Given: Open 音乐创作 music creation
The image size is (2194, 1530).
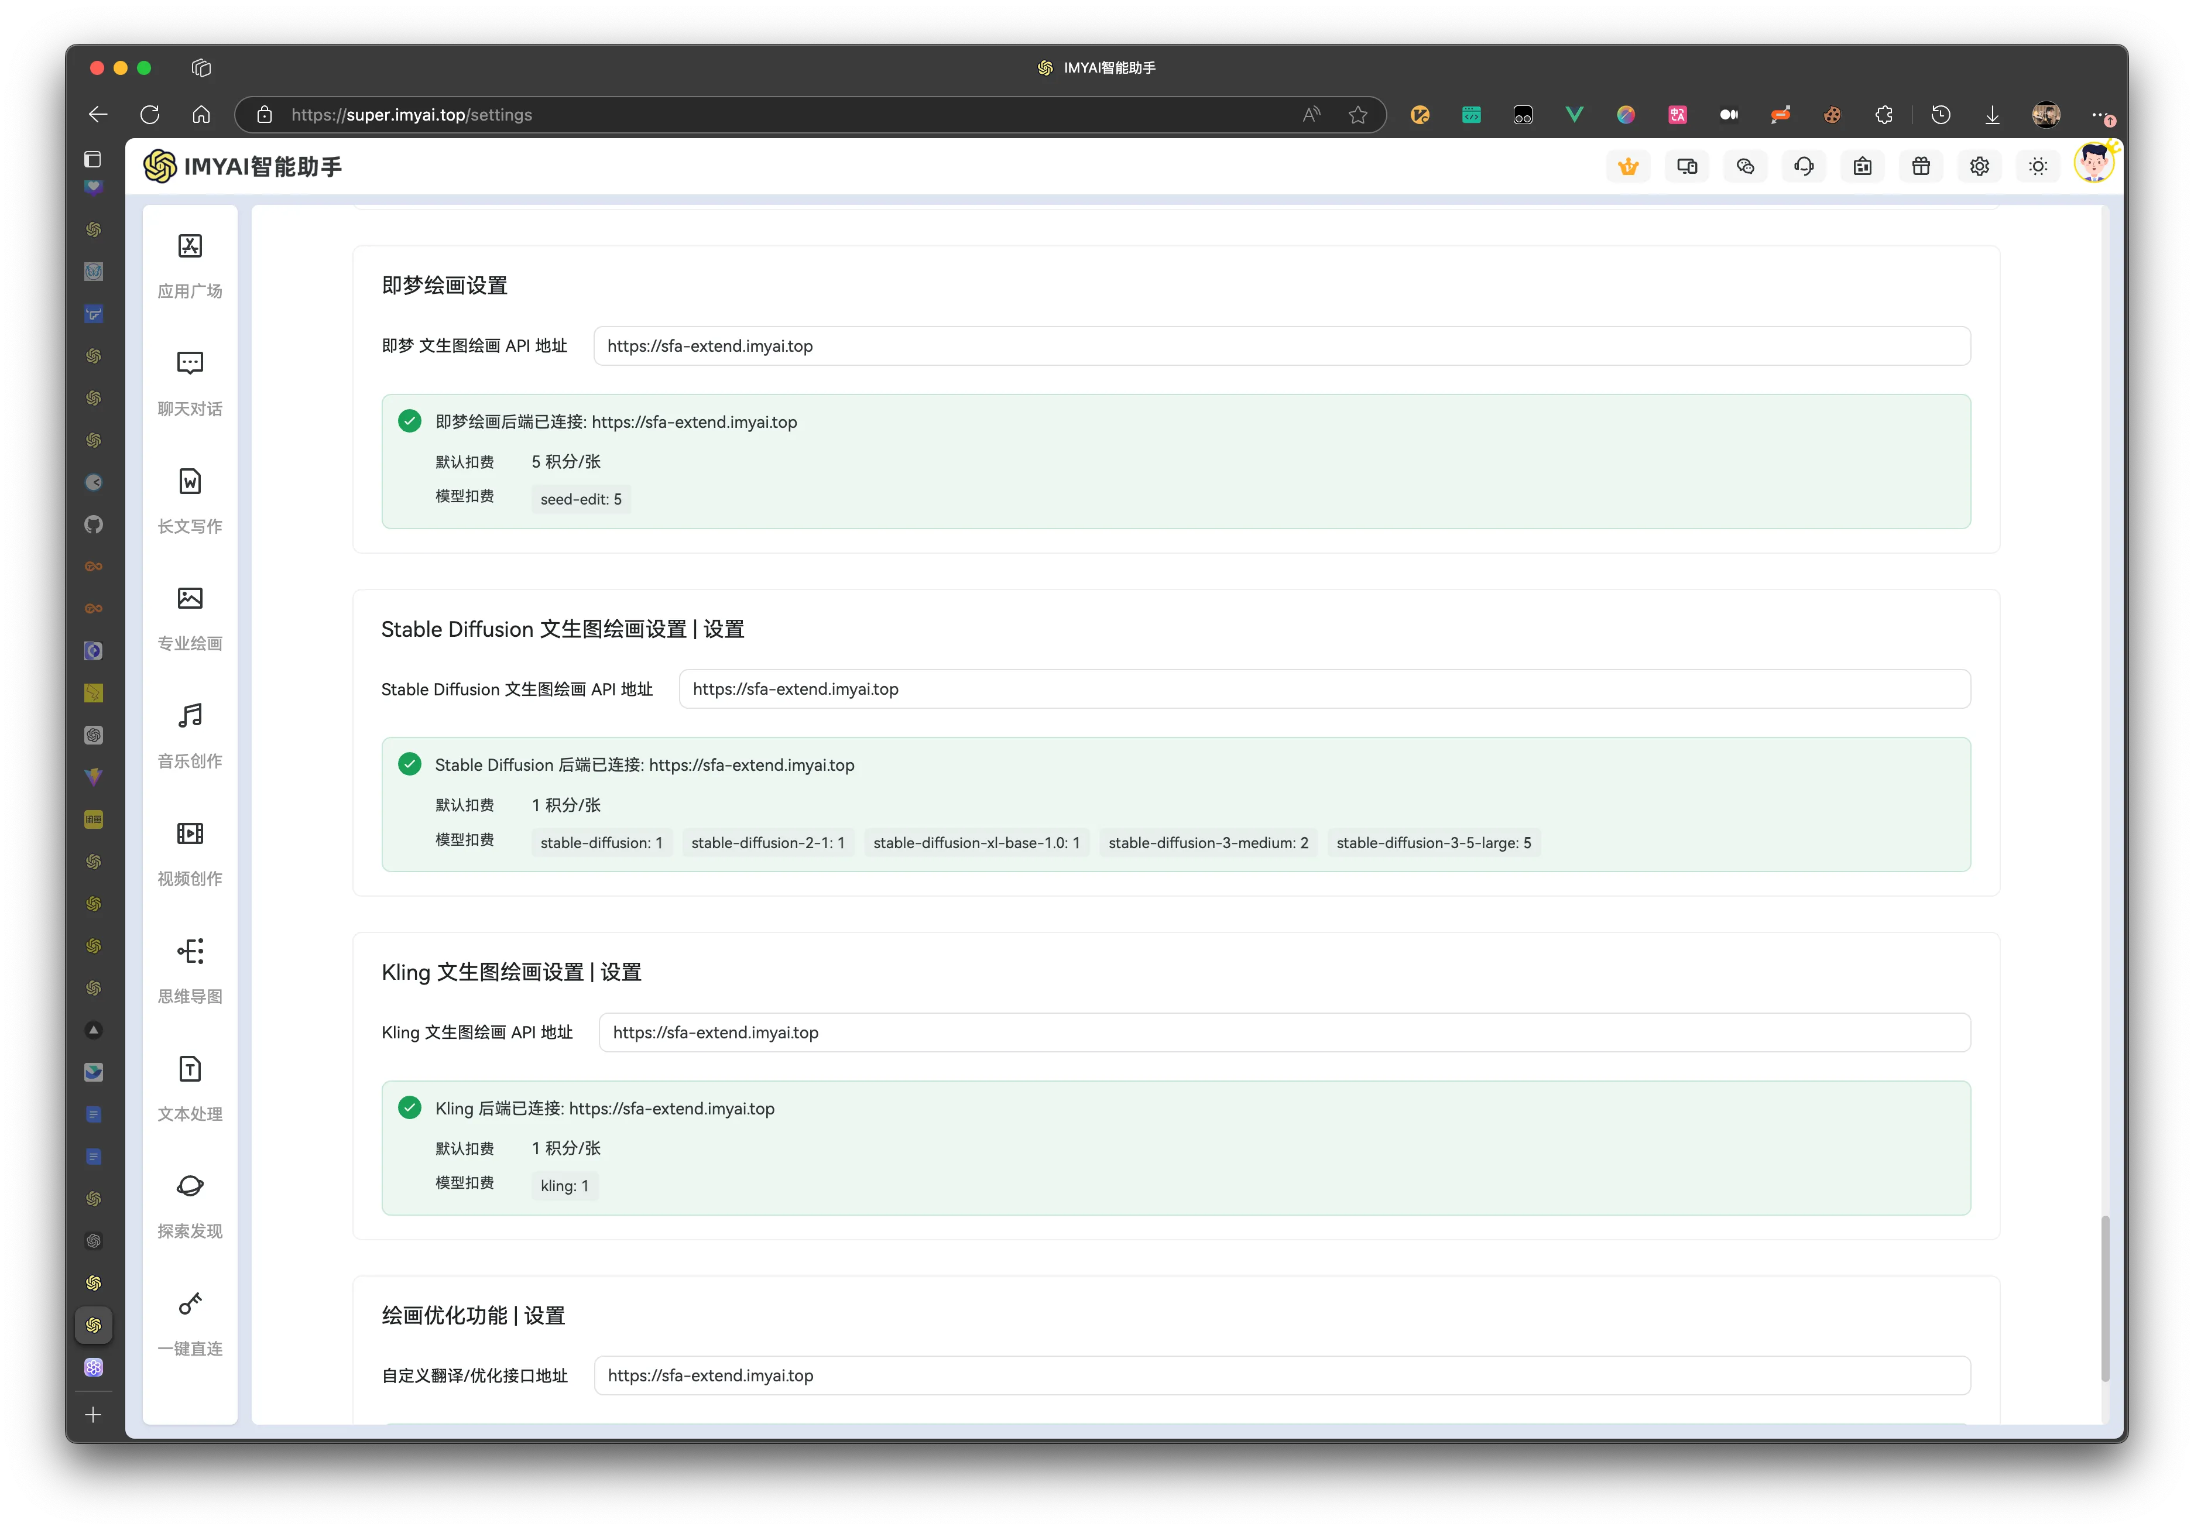Looking at the screenshot, I should click(189, 735).
